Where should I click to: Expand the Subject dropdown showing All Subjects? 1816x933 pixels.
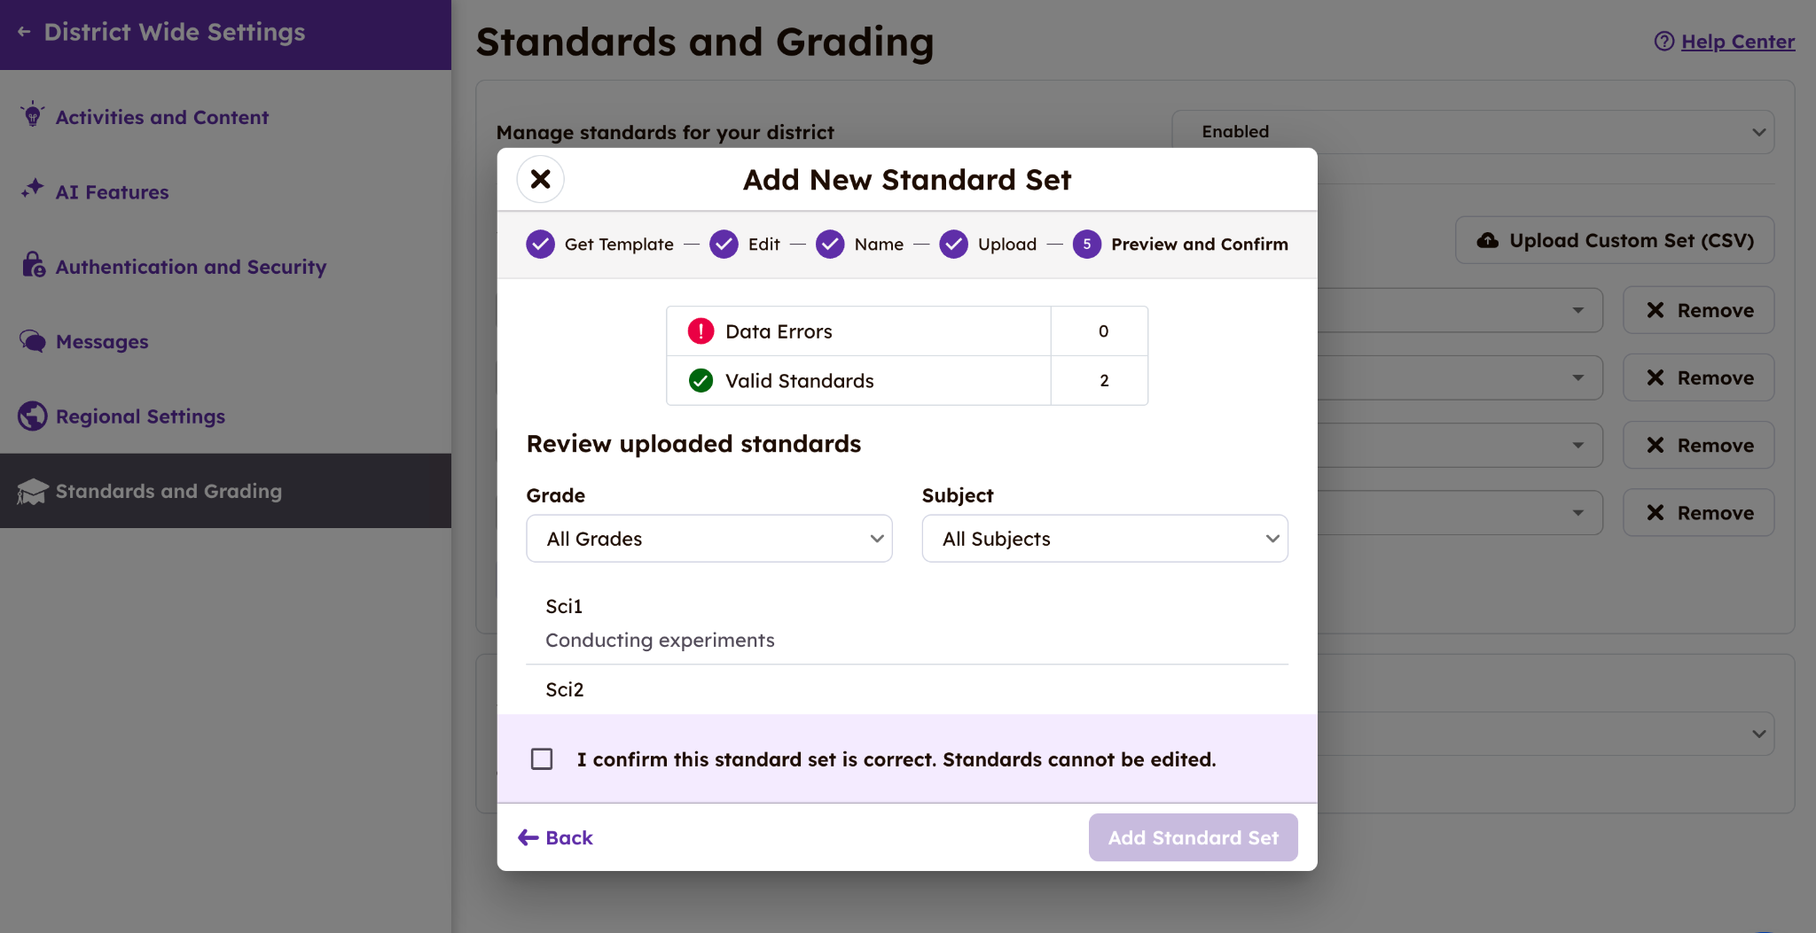tap(1104, 539)
